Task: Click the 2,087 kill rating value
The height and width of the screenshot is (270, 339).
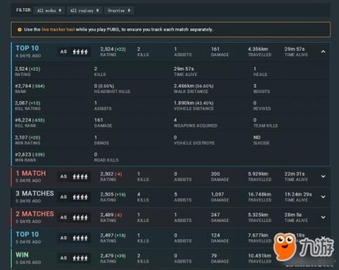Action: tap(27, 103)
